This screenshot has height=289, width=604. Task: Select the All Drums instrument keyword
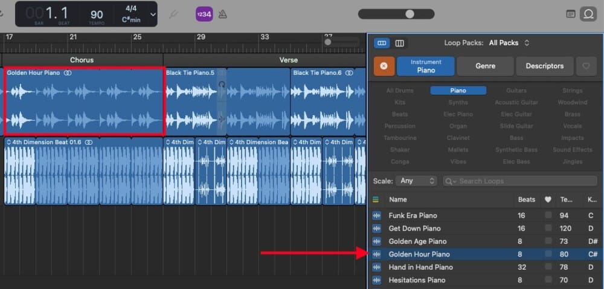pyautogui.click(x=400, y=91)
